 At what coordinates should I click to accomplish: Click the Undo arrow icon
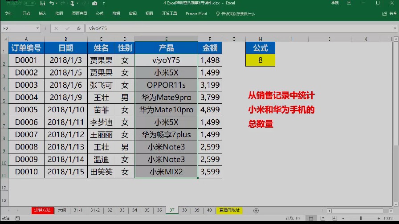click(x=52, y=3)
